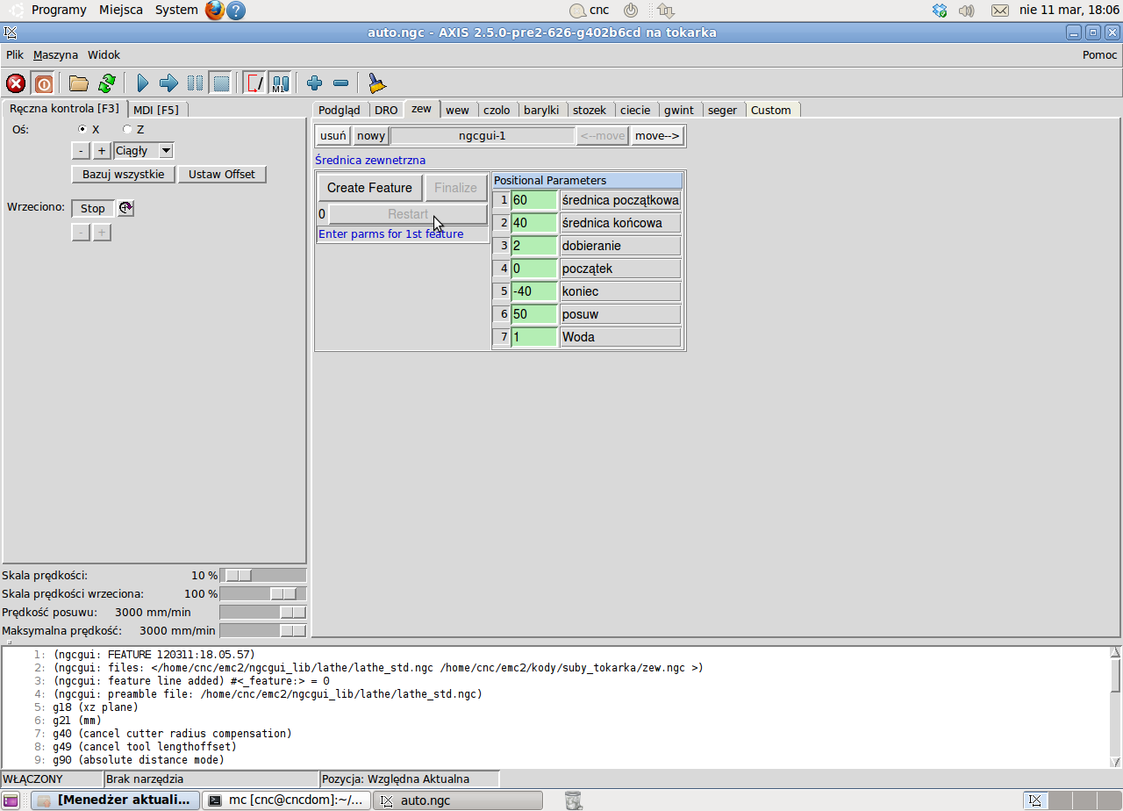Open the Ciągły jog increment dropdown
1123x811 pixels.
pos(144,151)
